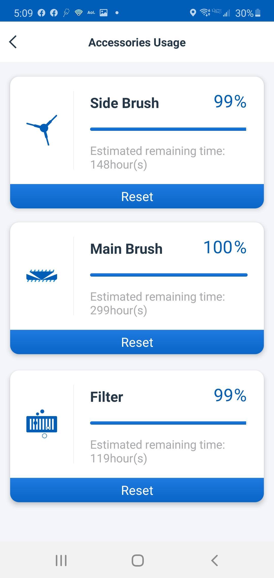This screenshot has height=578, width=274.
Task: Reset the Filter usage
Action: click(x=137, y=490)
